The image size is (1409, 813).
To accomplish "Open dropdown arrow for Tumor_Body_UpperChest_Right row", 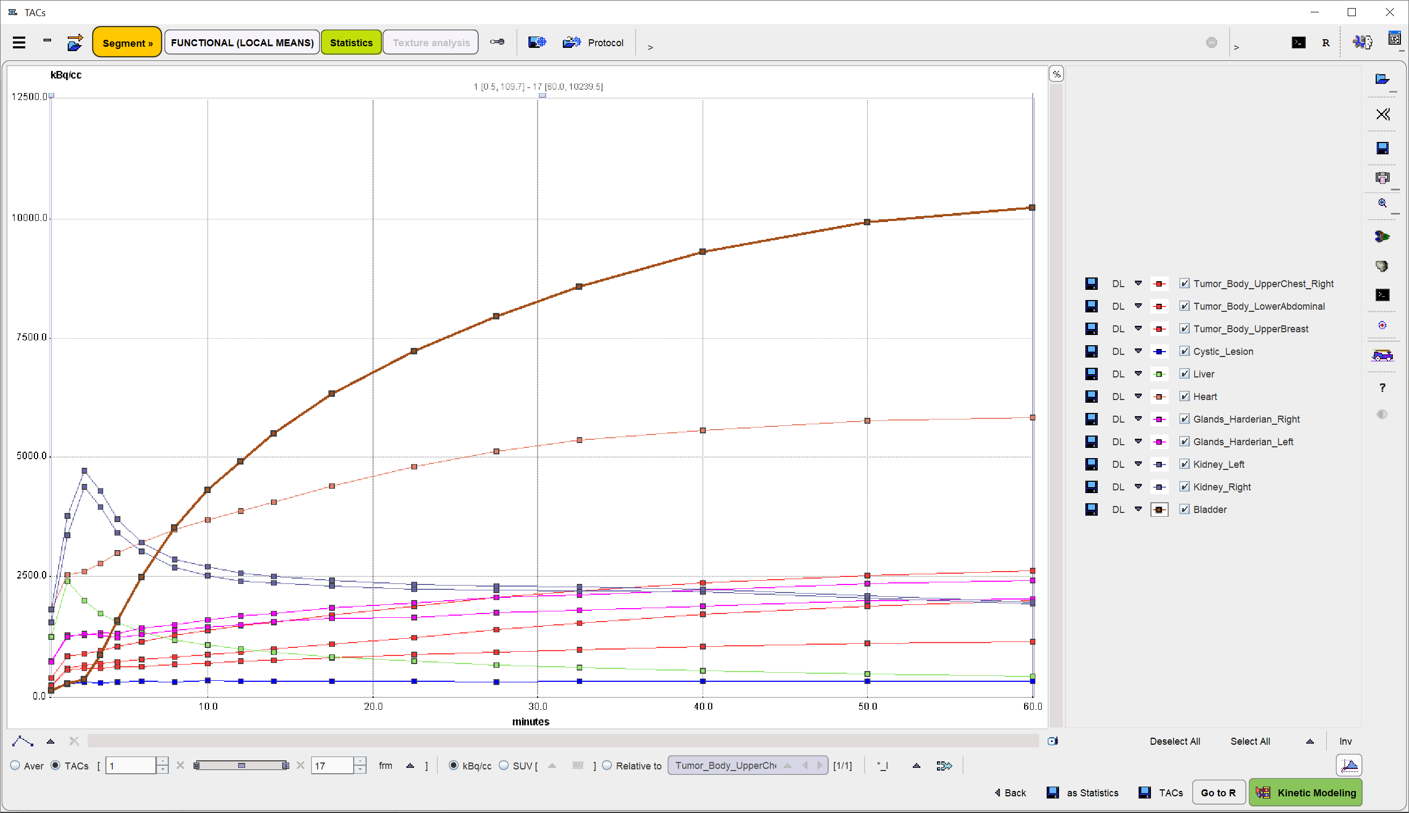I will (x=1138, y=283).
